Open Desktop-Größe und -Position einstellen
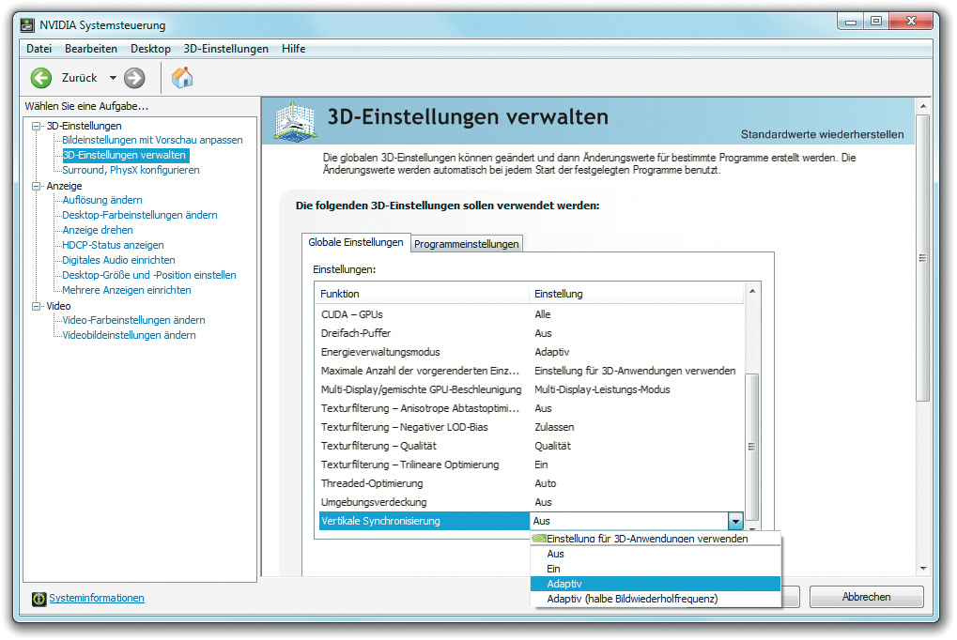 [149, 275]
